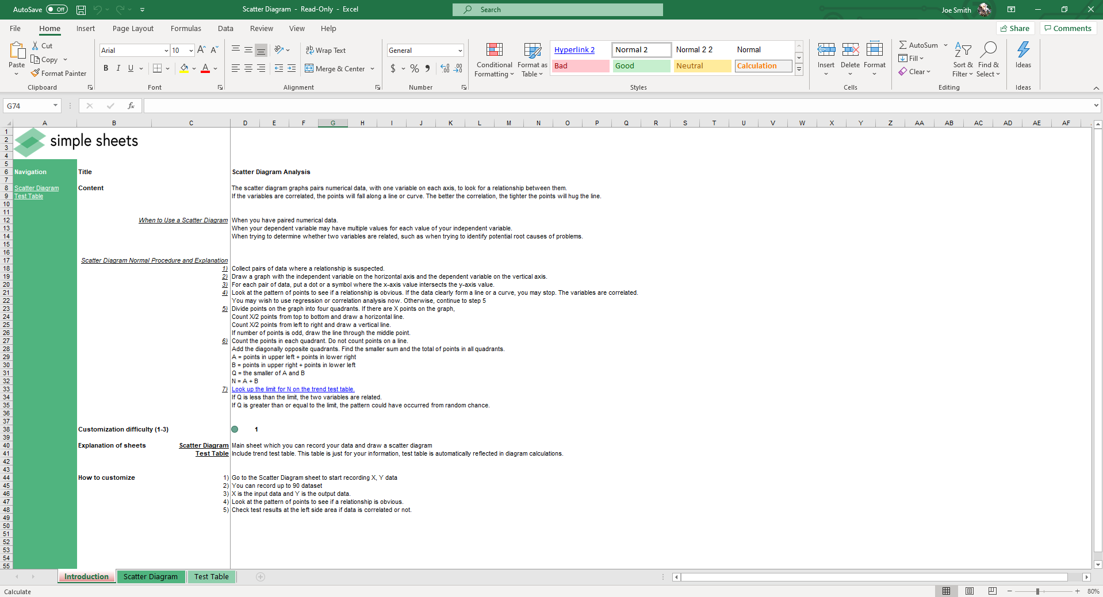Center text horizontally in cell
The image size is (1103, 597).
pos(248,68)
